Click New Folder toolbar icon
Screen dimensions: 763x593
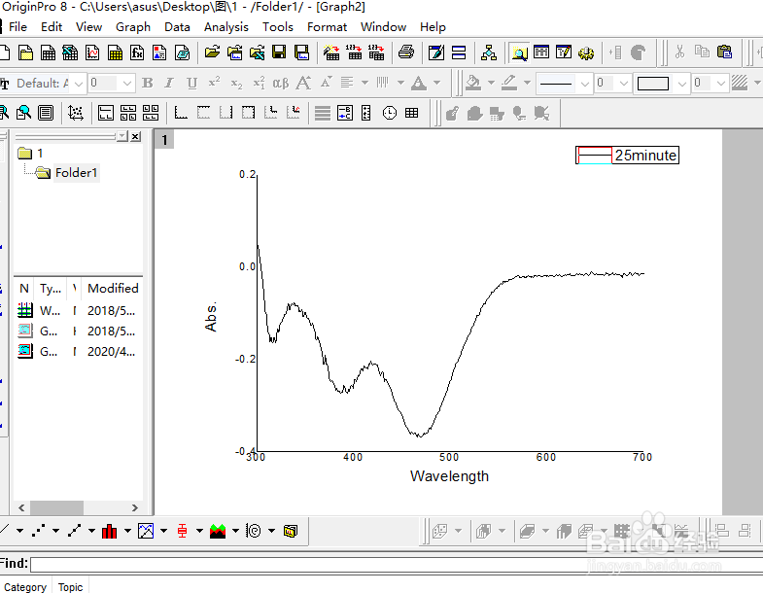pos(25,52)
